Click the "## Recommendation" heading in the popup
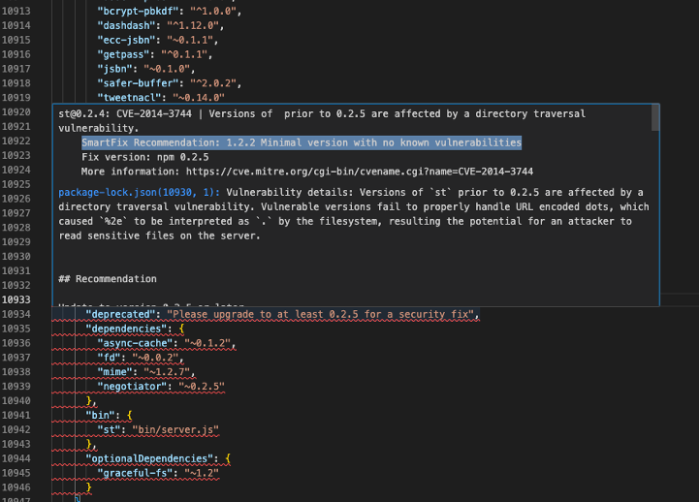The image size is (700, 502). [107, 279]
